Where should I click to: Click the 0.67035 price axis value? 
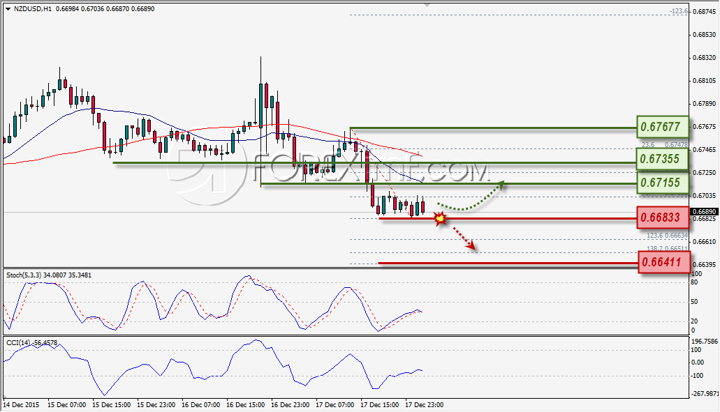click(x=704, y=196)
